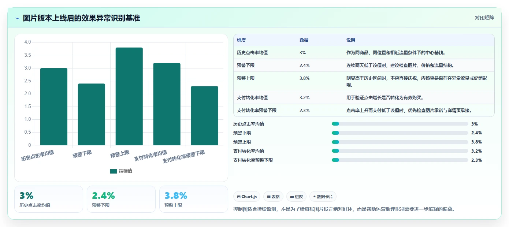
Task: Select the 数据卡片 tag chip
Action: [323, 197]
